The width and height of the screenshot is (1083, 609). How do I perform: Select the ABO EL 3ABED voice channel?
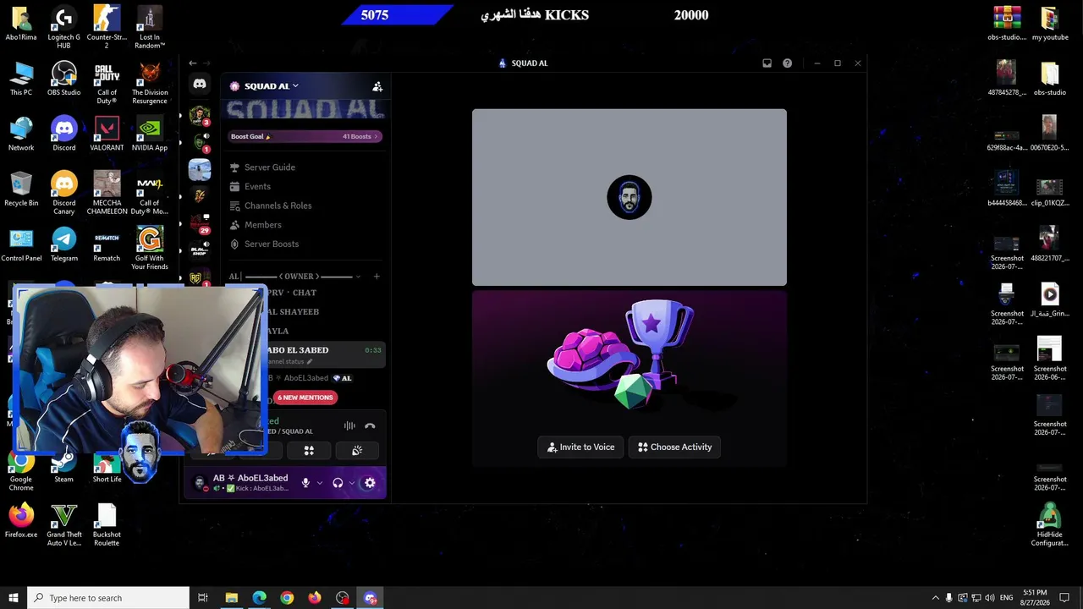[326, 355]
